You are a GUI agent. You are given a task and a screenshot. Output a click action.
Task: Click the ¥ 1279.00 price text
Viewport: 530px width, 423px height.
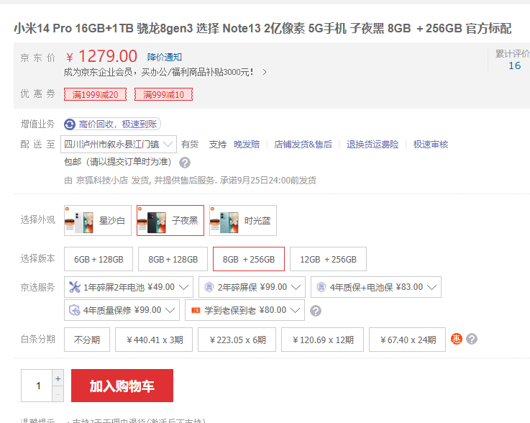tap(101, 56)
